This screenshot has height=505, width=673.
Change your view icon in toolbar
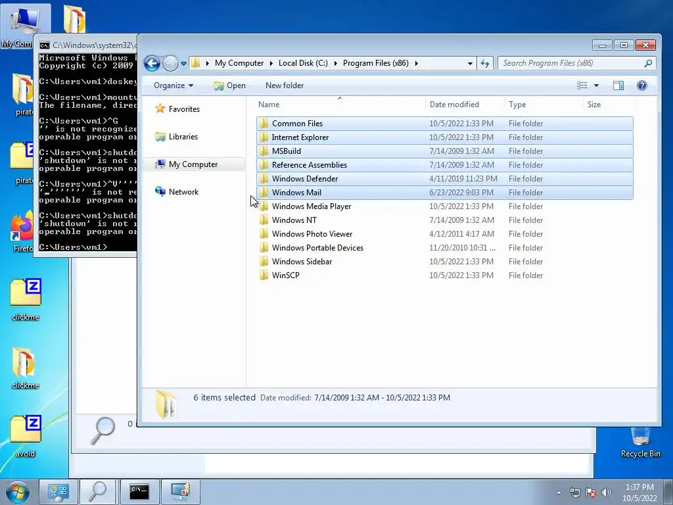click(x=582, y=85)
